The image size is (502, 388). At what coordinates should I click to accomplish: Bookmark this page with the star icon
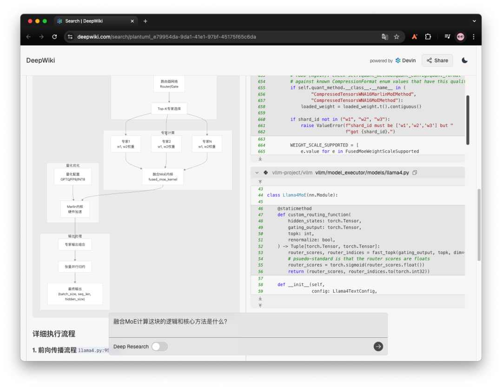tap(396, 37)
